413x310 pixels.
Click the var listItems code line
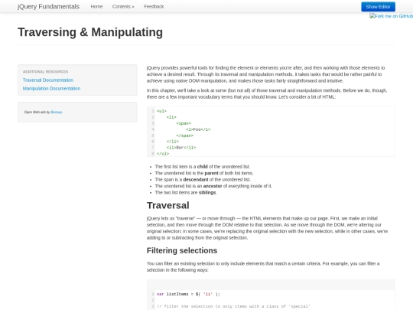click(x=188, y=294)
